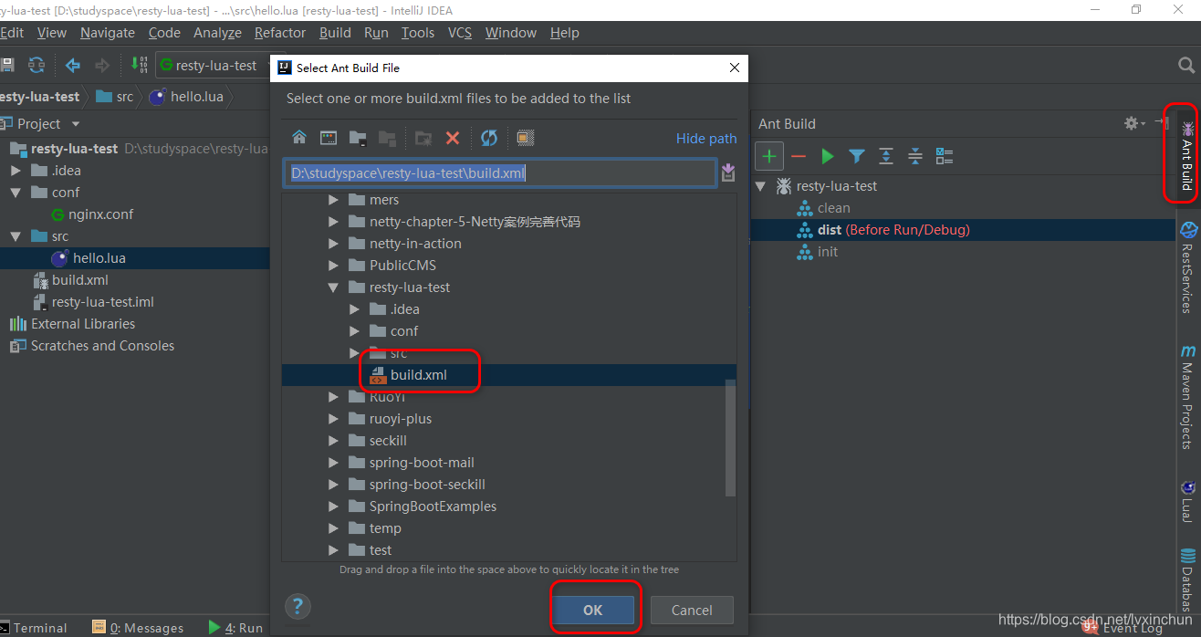Click the dialog file tree scrollbar
1201x637 pixels.
point(730,438)
